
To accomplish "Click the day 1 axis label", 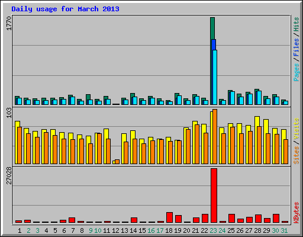I will coord(20,230).
